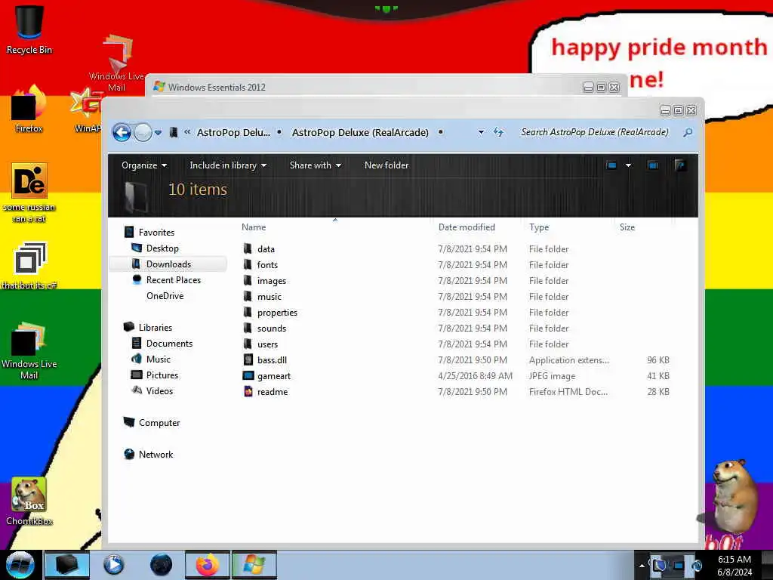Click Windows Essentials taskbar button
The image size is (773, 580).
(x=254, y=565)
